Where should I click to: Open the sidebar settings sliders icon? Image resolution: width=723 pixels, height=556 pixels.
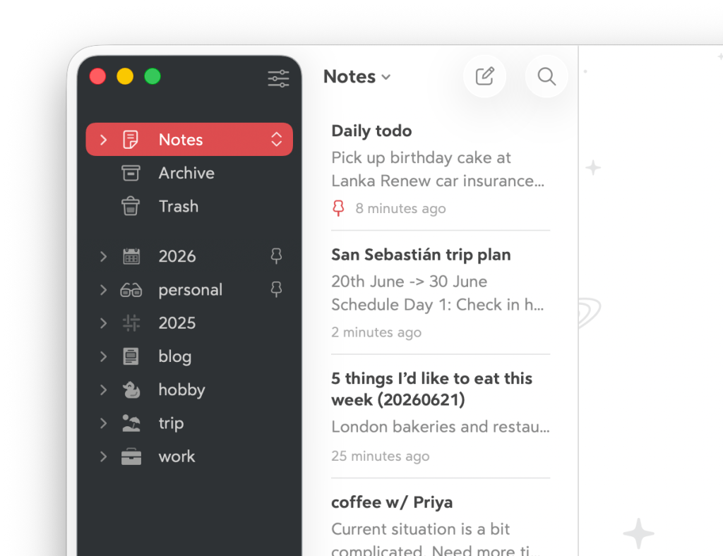tap(278, 78)
